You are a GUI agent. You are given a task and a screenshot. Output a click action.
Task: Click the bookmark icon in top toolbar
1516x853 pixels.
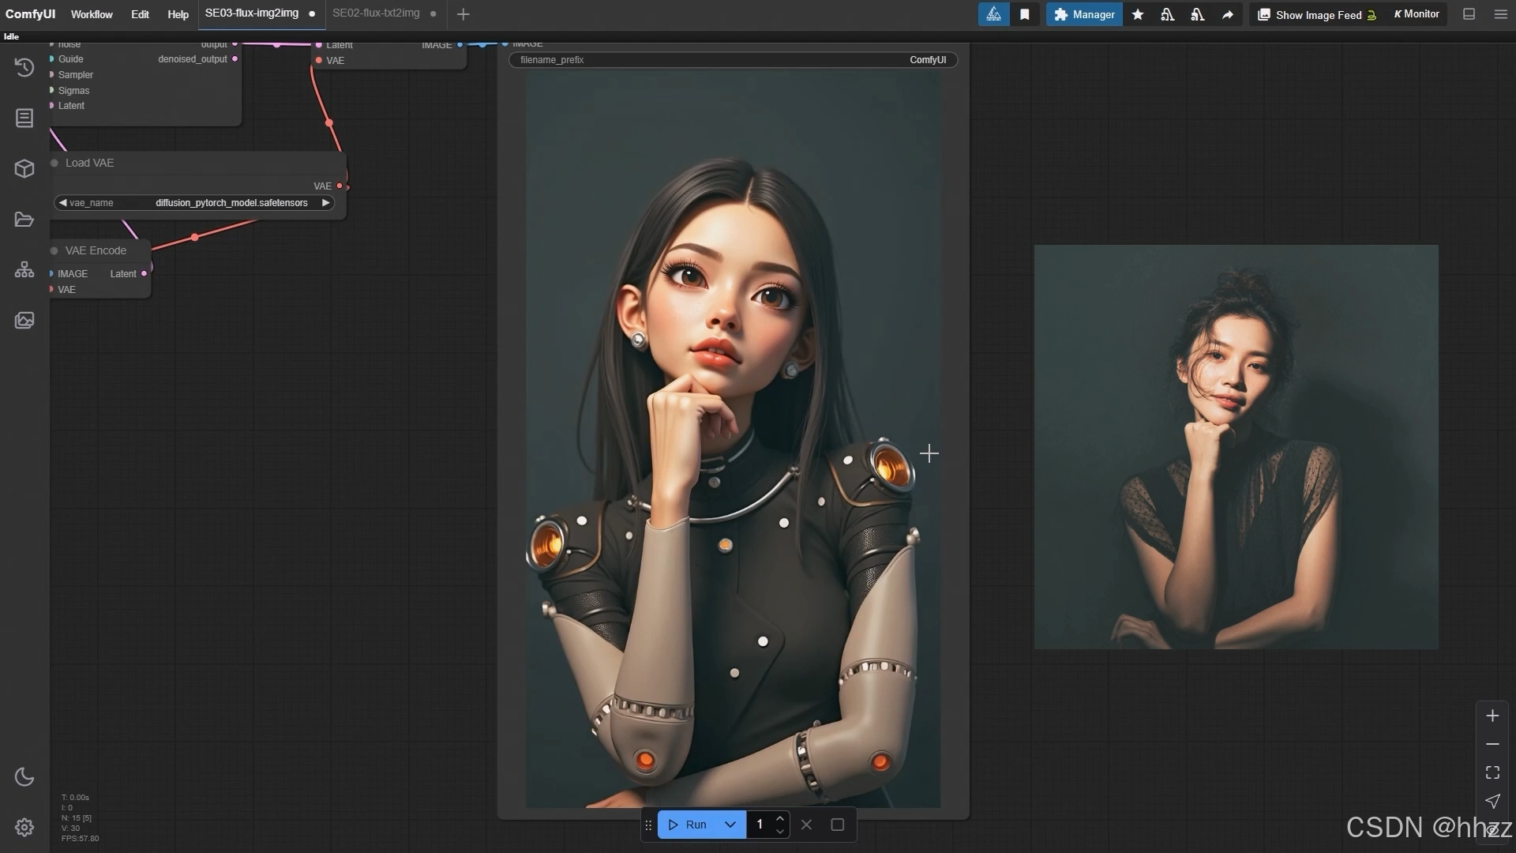point(1024,14)
